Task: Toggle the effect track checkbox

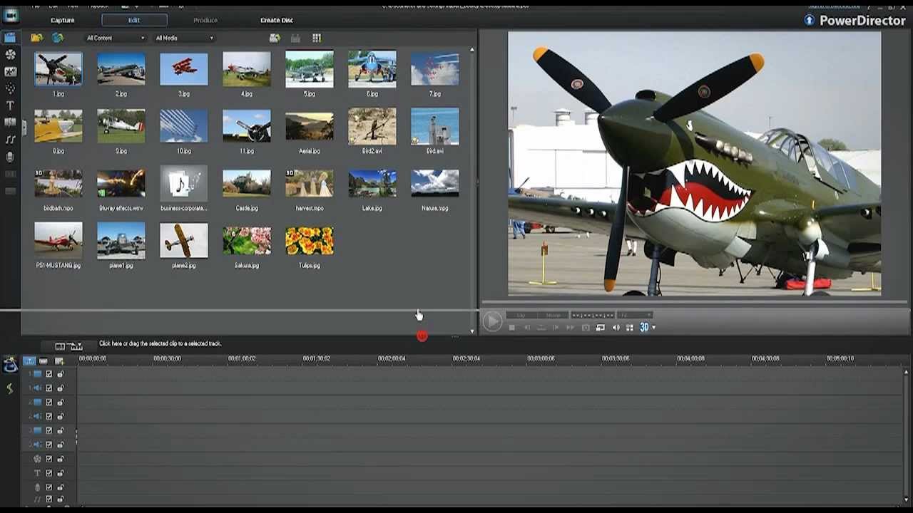Action: (49, 459)
